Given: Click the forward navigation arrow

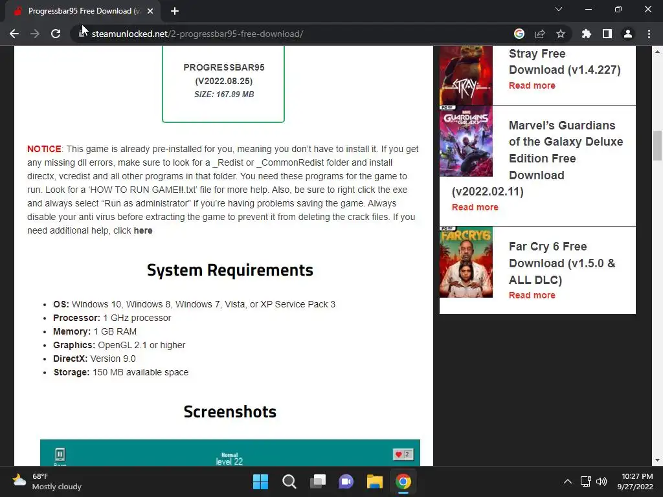Looking at the screenshot, I should click(35, 34).
